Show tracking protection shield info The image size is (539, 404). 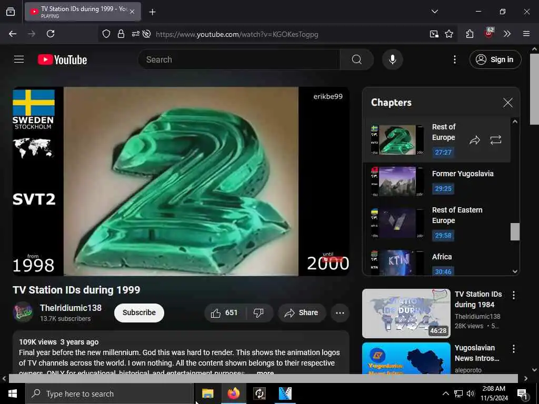tap(106, 34)
